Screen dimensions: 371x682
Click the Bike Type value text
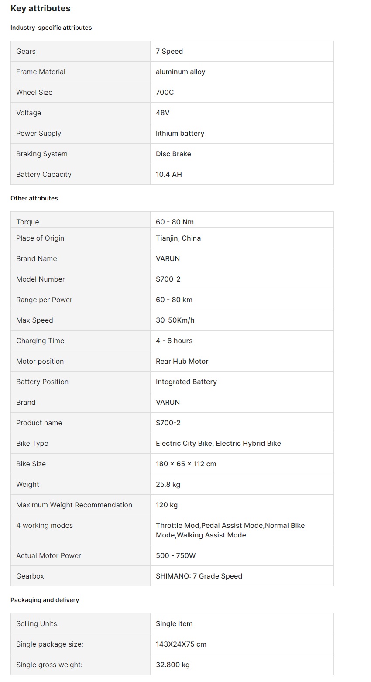218,443
